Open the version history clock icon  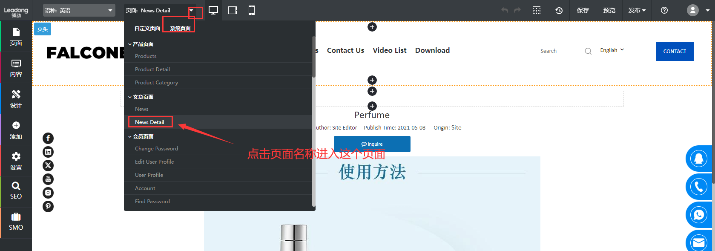tap(559, 10)
